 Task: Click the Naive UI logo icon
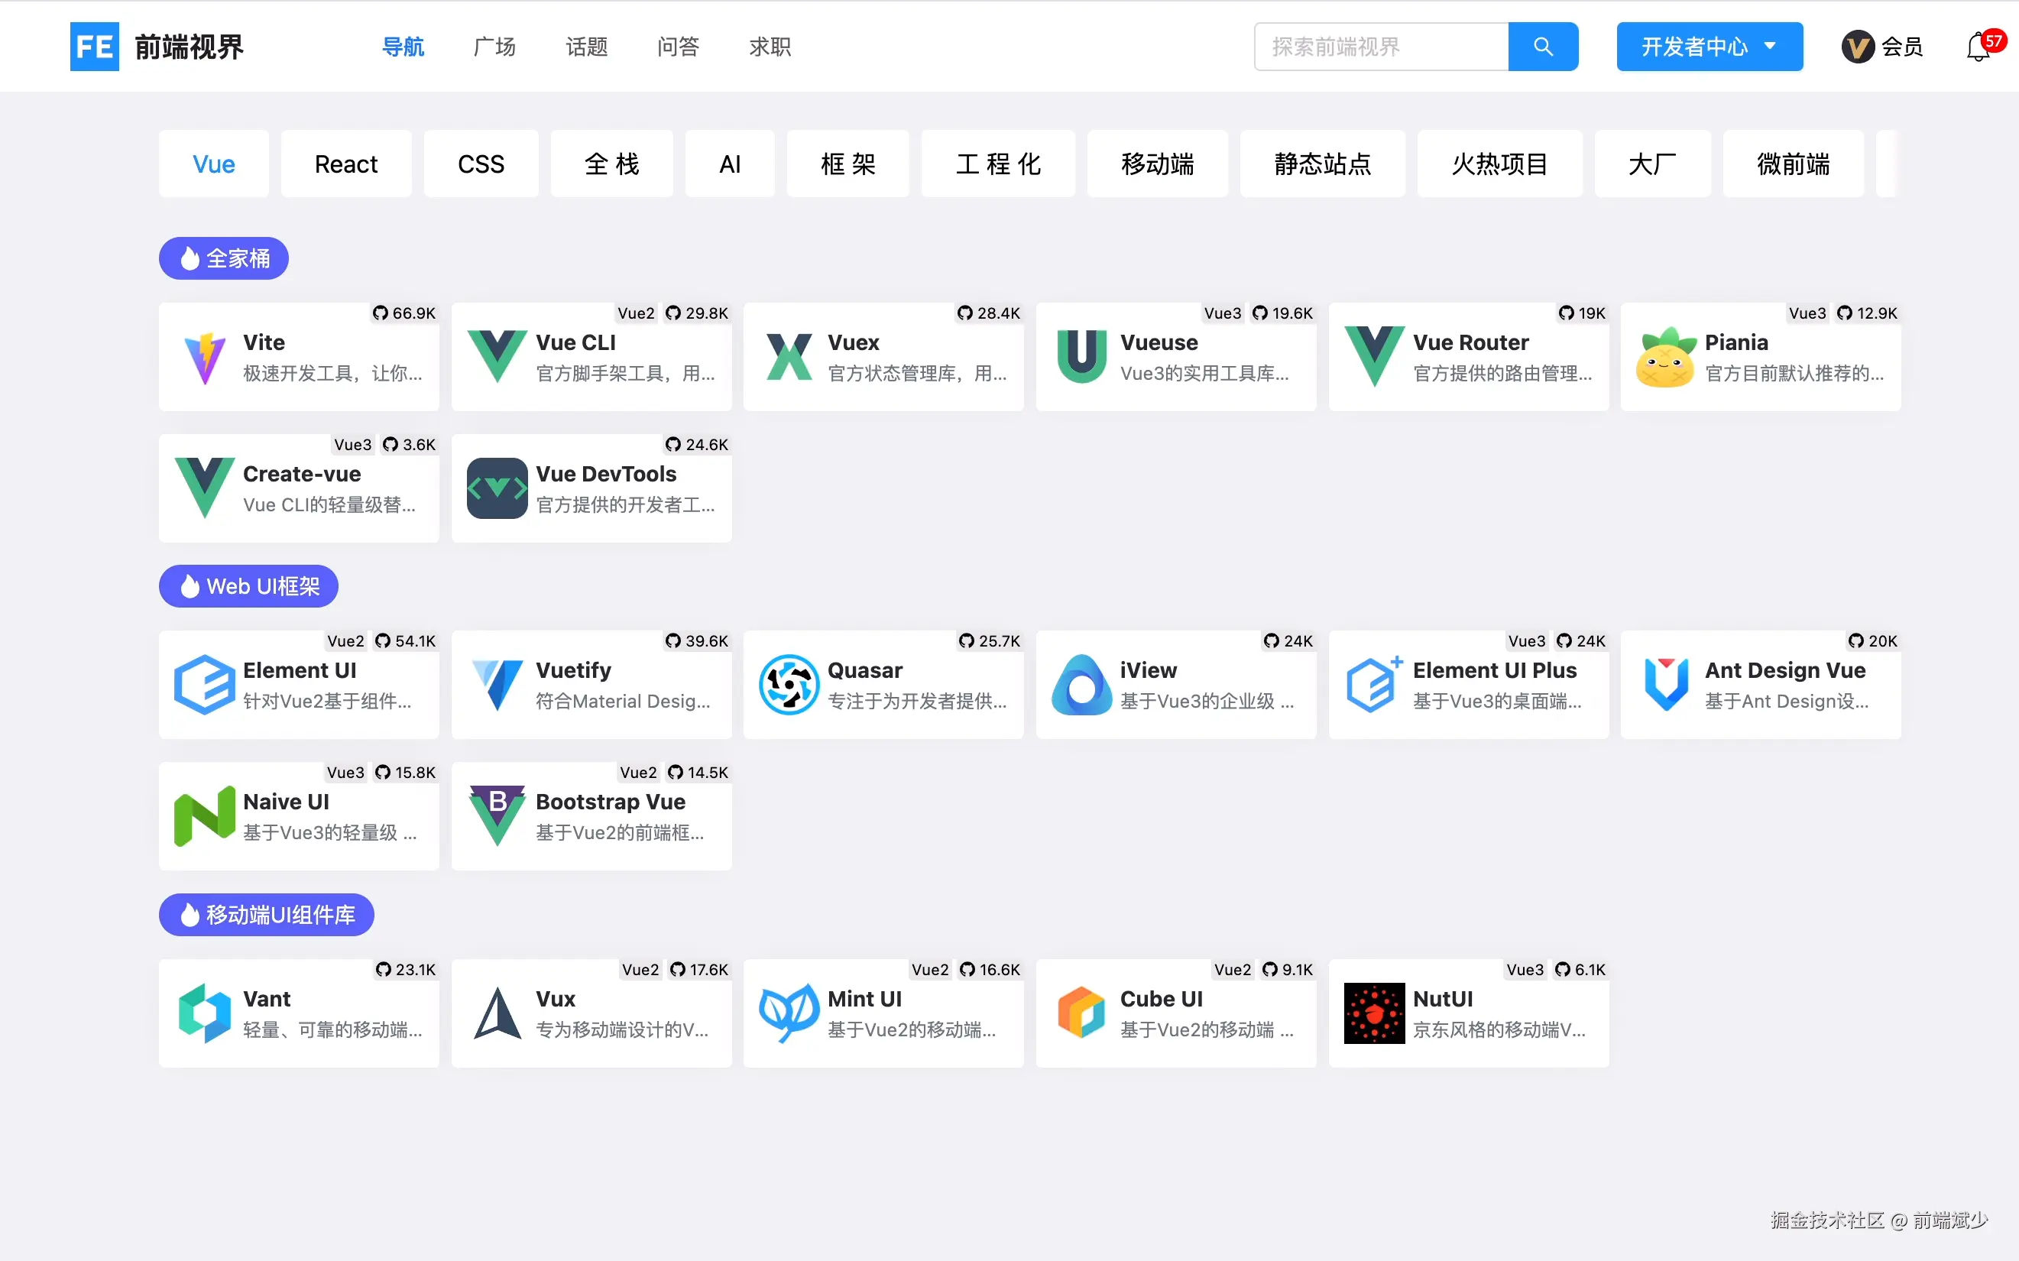[204, 816]
